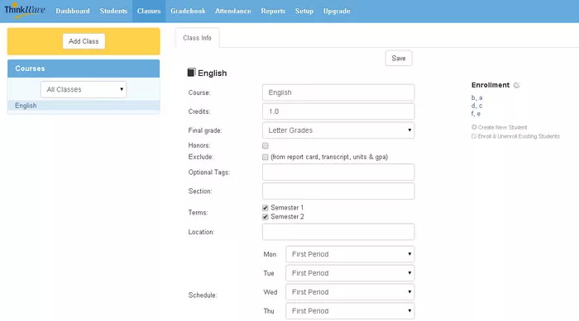Click the book icon beside English heading
This screenshot has width=579, height=321.
pos(191,73)
